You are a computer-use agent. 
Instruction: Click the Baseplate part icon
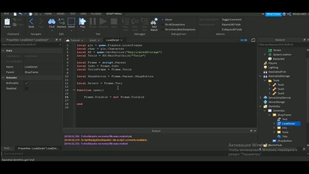[270, 59]
